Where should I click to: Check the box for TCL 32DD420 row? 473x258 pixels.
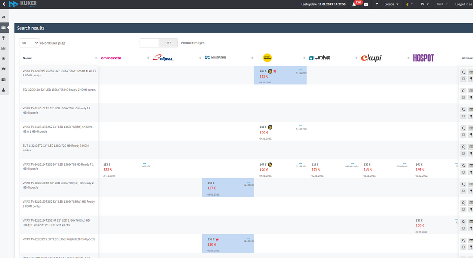pyautogui.click(x=464, y=98)
